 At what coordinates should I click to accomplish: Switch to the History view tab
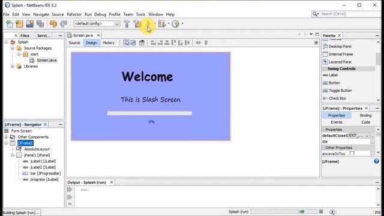click(109, 43)
